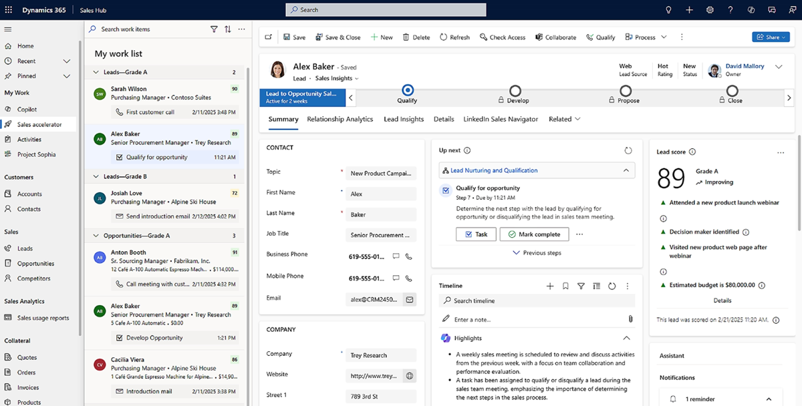Click the filter icon in work list

214,29
